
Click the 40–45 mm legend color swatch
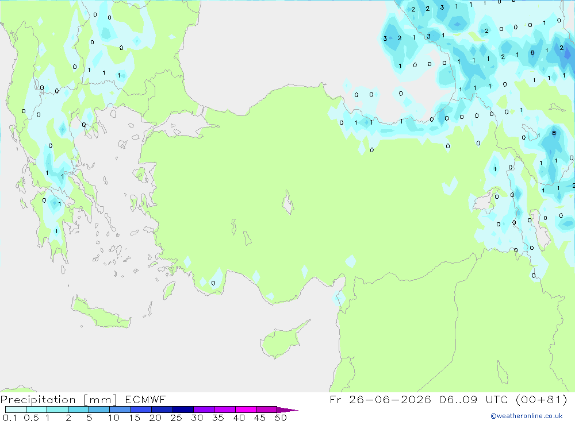coord(246,410)
